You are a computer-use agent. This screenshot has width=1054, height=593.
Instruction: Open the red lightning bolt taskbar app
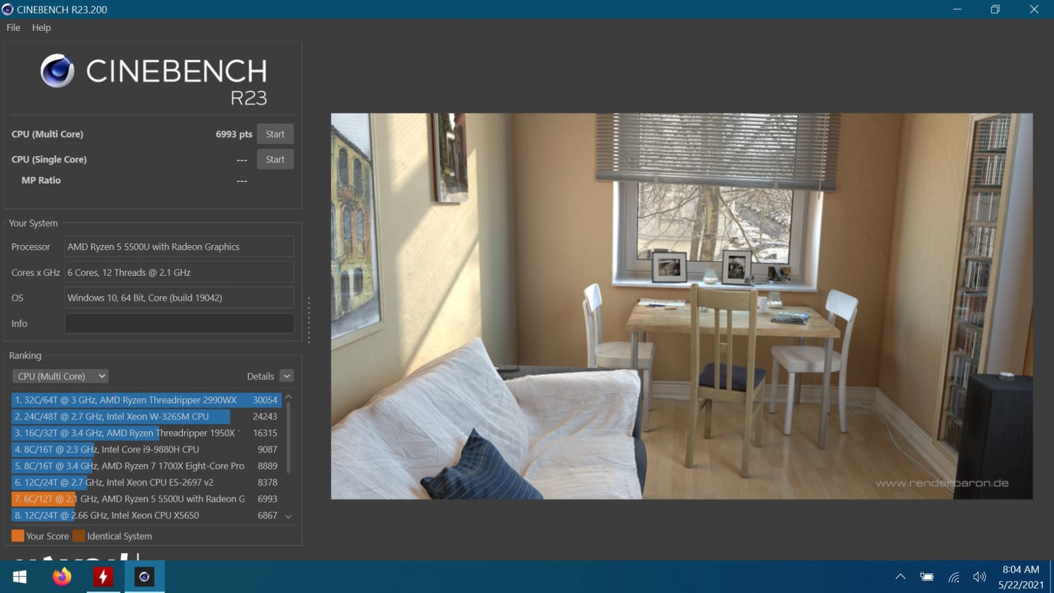tap(103, 577)
